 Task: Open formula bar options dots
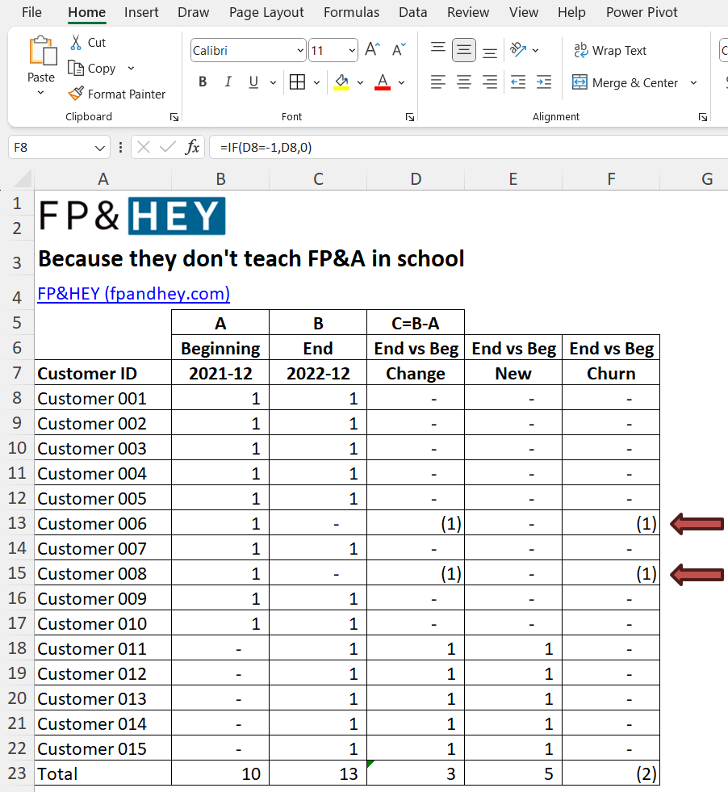coord(120,147)
